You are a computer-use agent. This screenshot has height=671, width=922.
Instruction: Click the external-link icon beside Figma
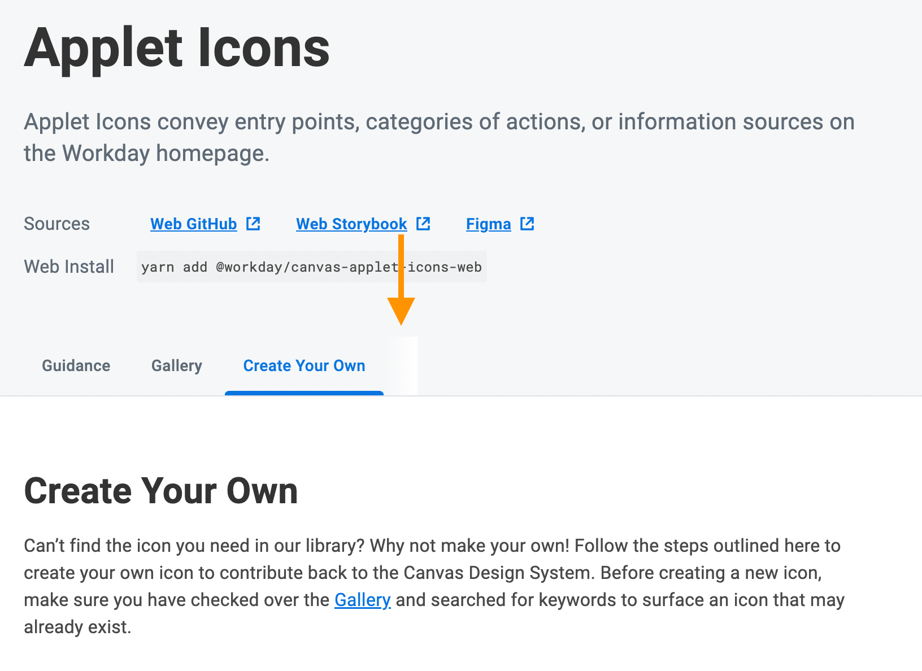tap(527, 224)
